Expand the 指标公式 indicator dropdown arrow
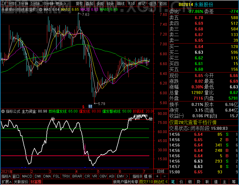 [3, 111]
